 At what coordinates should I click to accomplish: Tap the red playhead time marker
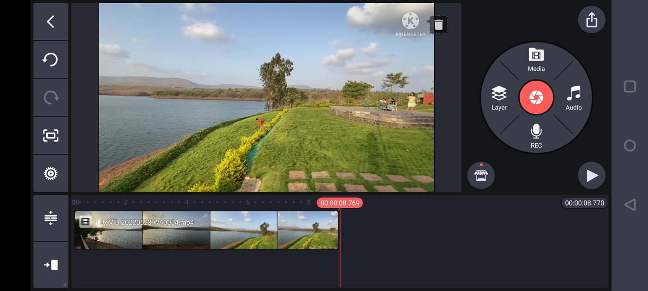point(340,202)
